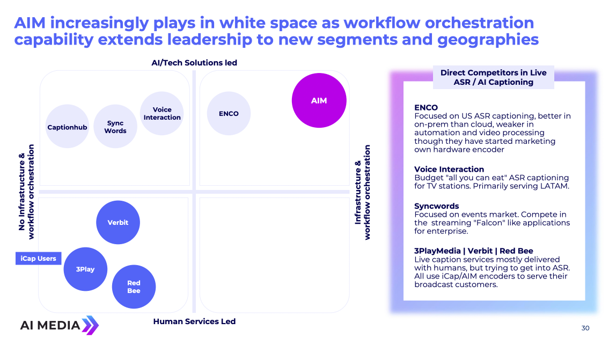Select the Verbit blue circle
616x344 pixels.
pos(118,222)
